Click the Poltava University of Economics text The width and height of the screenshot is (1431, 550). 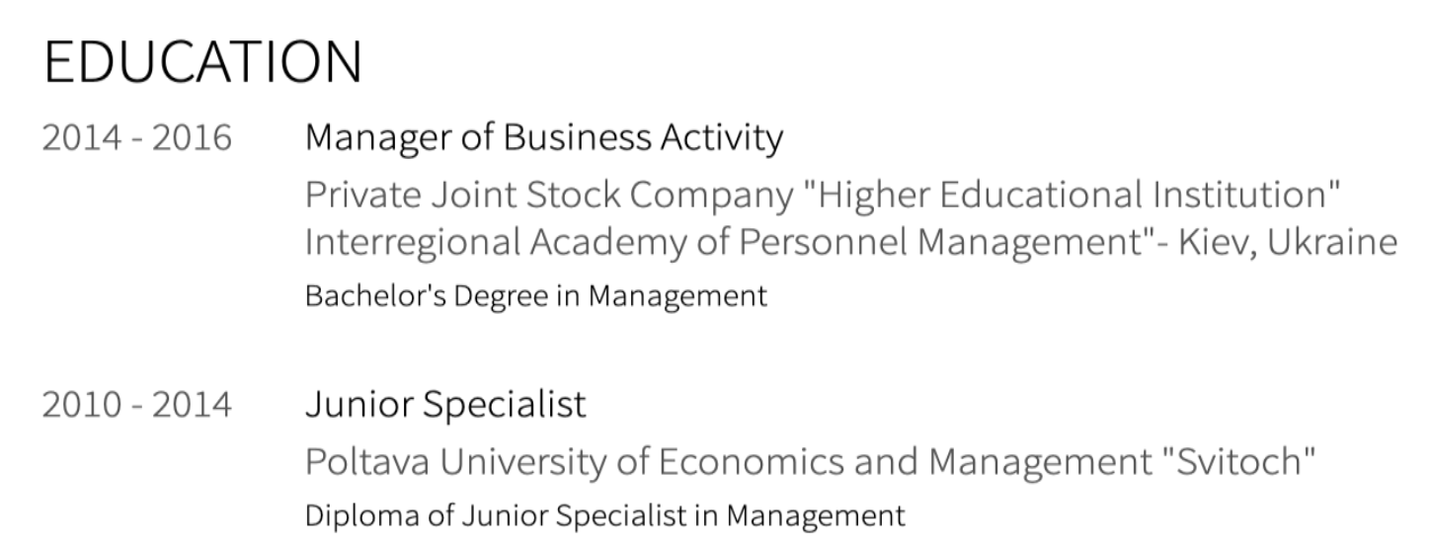[612, 461]
